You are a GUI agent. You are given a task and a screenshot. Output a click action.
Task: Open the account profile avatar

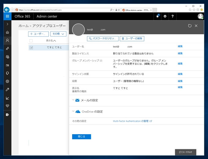point(200,16)
